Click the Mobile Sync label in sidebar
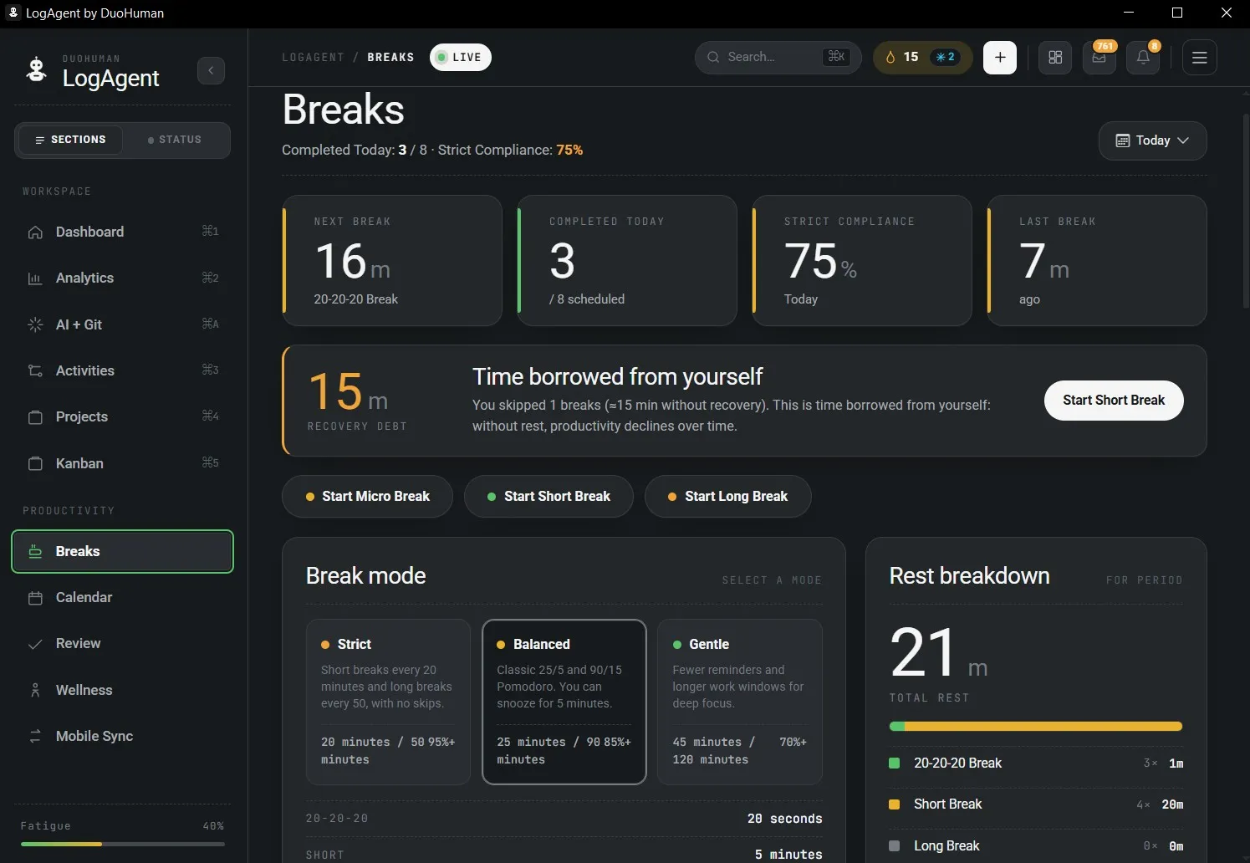This screenshot has width=1250, height=863. pyautogui.click(x=94, y=736)
